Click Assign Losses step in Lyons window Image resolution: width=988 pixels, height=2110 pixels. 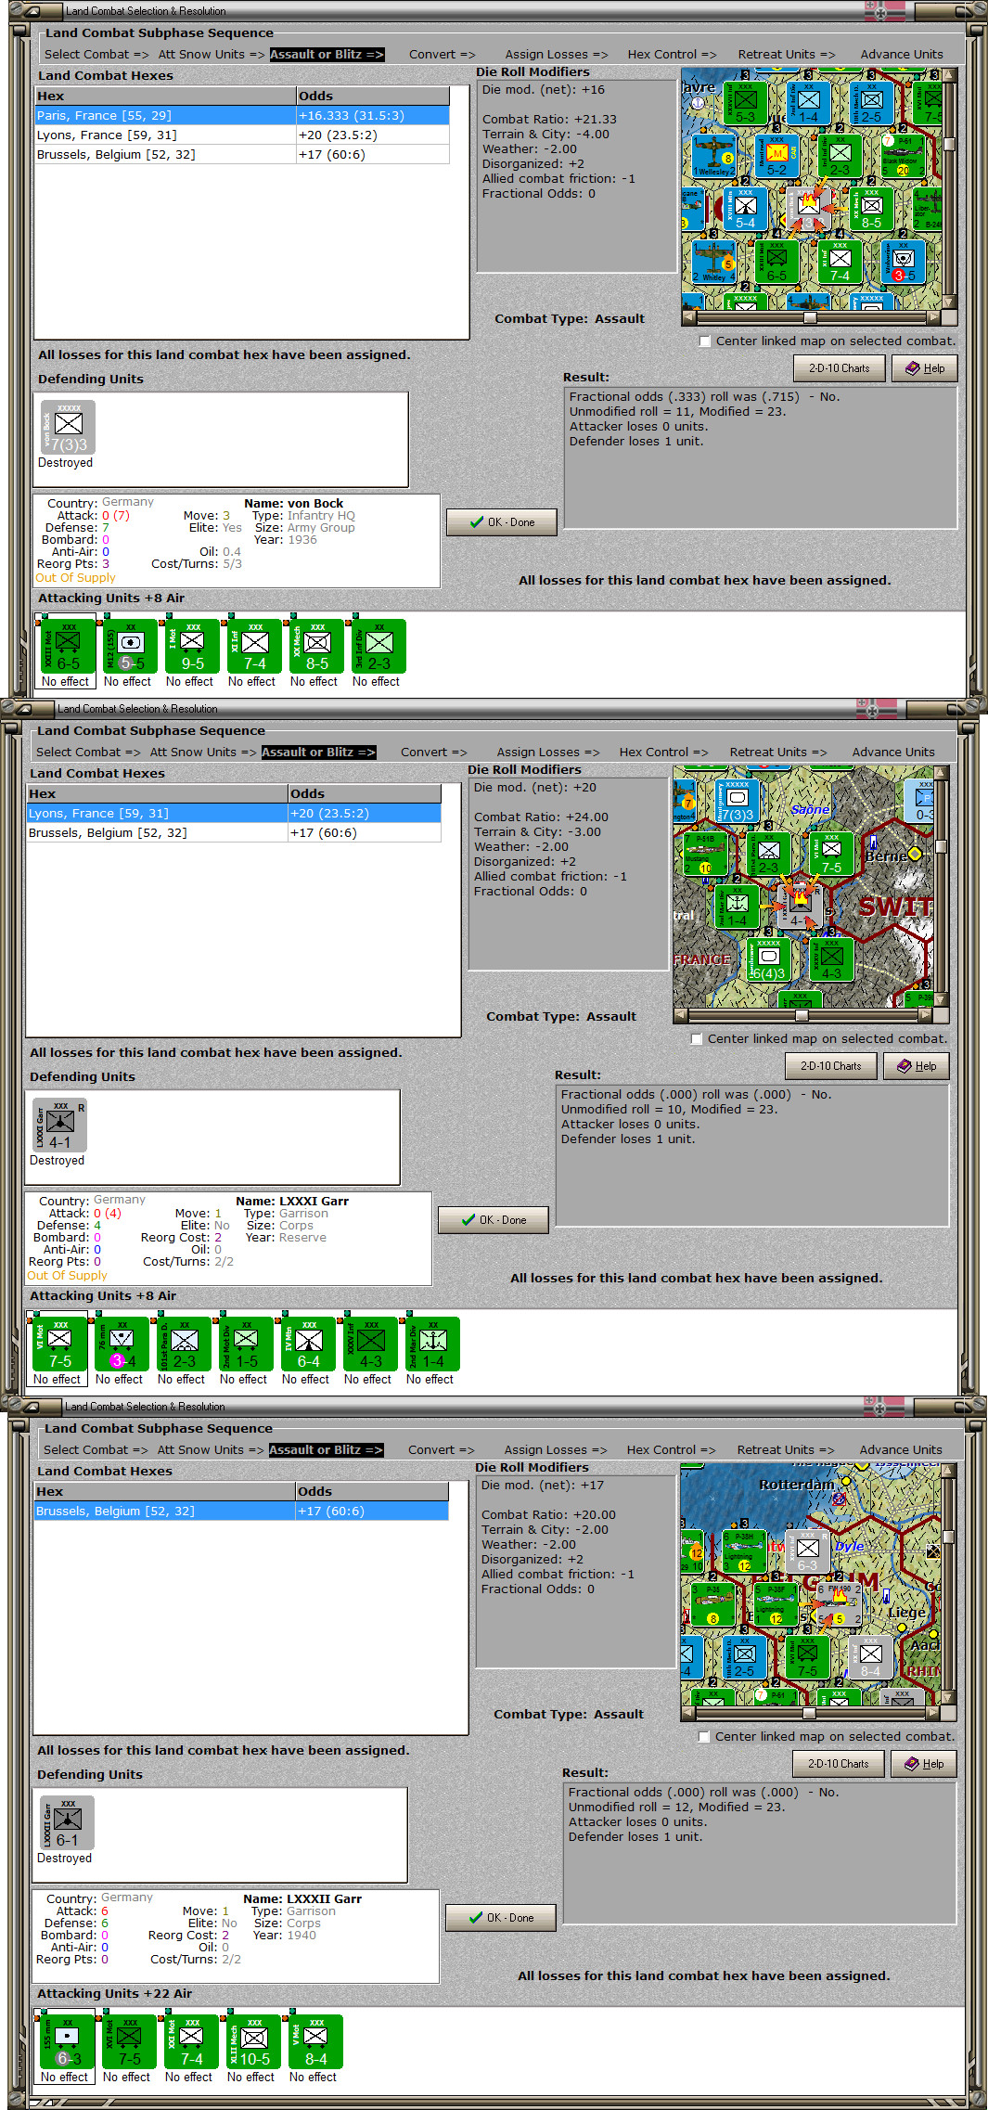pyautogui.click(x=547, y=753)
